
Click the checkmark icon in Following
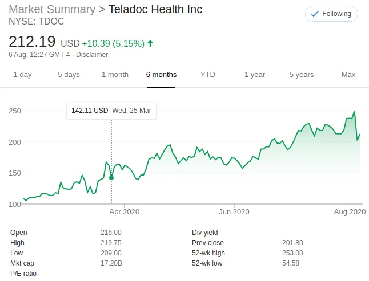tap(315, 14)
